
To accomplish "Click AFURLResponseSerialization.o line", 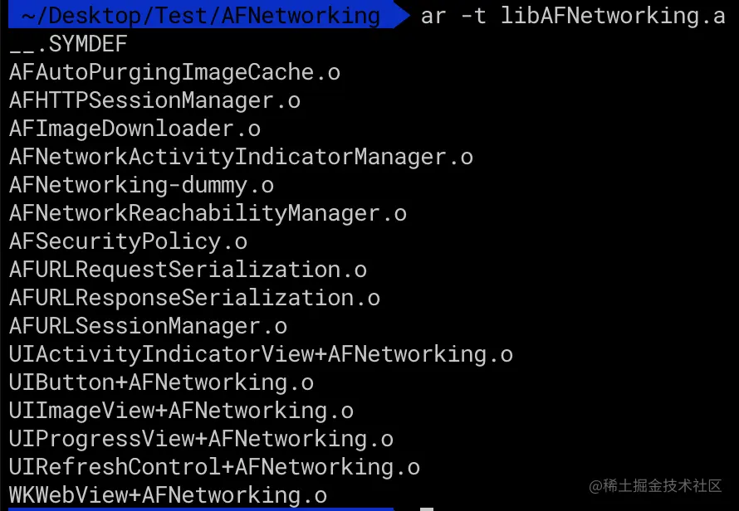I will (194, 298).
